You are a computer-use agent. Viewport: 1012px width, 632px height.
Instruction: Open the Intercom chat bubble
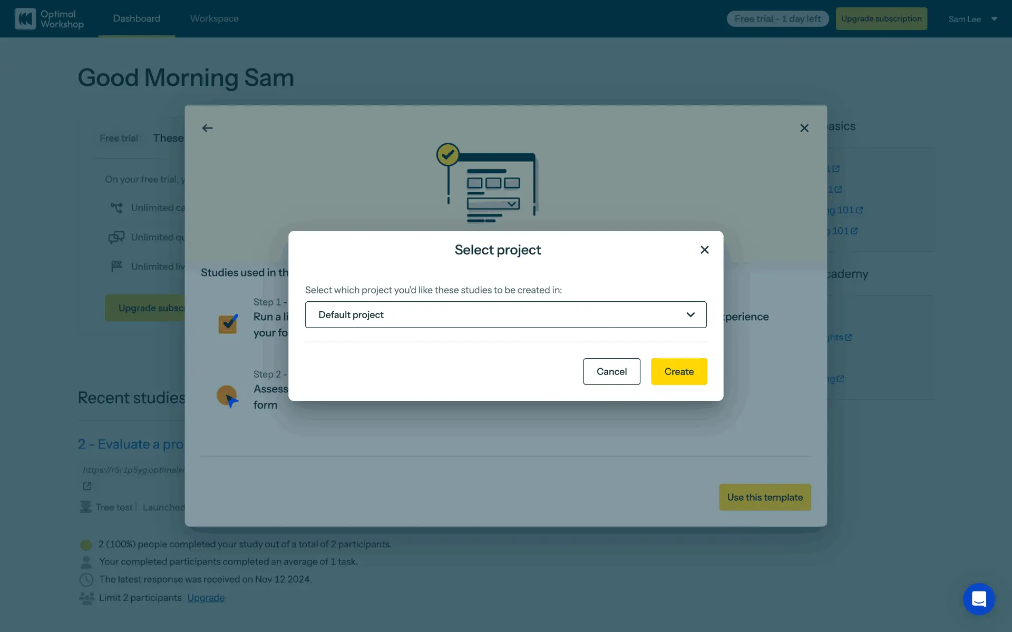pyautogui.click(x=978, y=599)
